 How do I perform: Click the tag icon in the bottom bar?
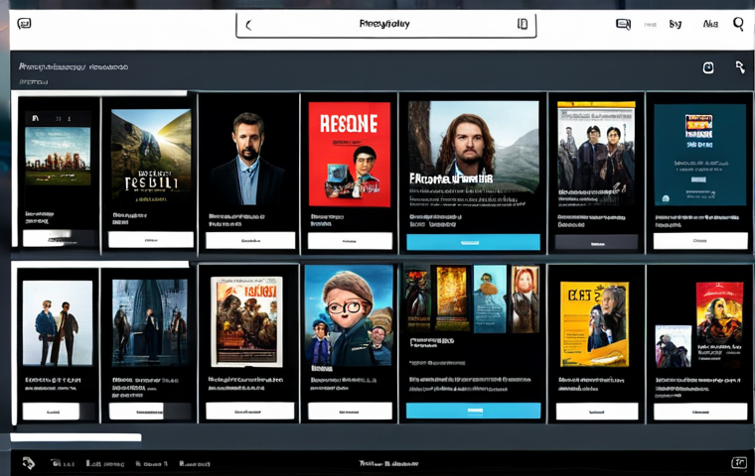click(x=29, y=463)
